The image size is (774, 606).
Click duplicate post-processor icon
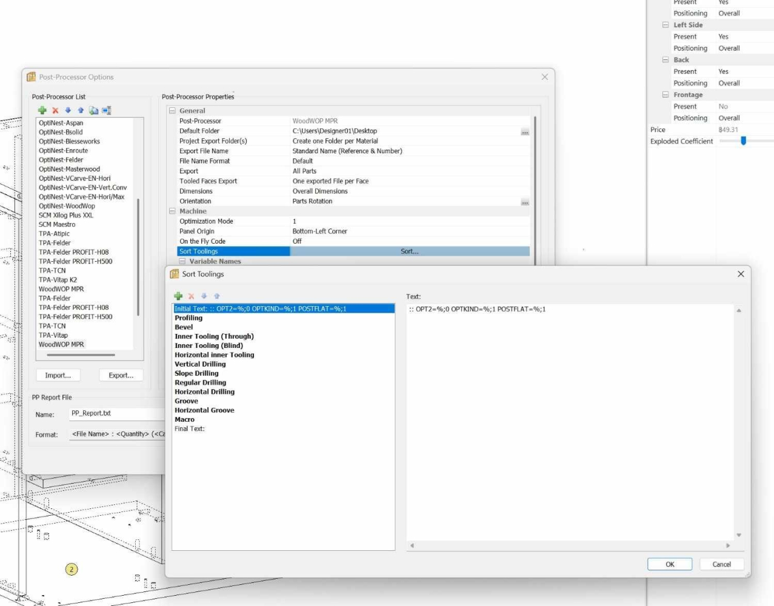pyautogui.click(x=93, y=110)
